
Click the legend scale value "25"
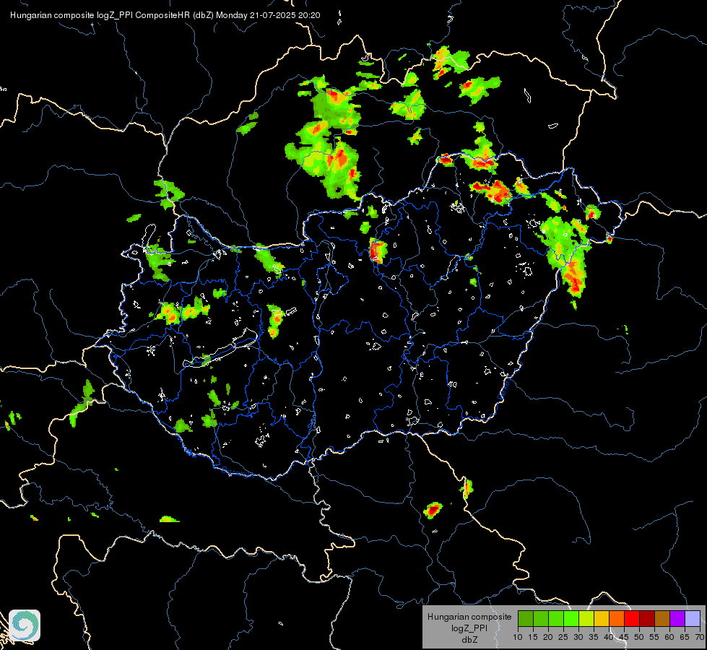click(x=563, y=637)
